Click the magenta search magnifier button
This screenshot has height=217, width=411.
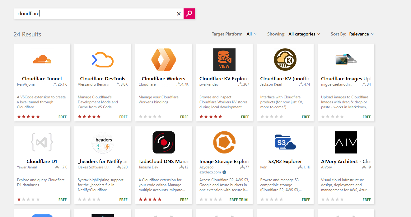189,13
